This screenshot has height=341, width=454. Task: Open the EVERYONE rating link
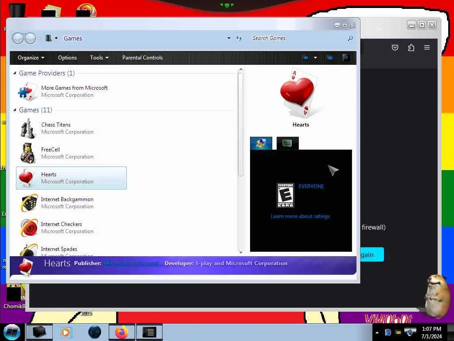[x=311, y=186]
